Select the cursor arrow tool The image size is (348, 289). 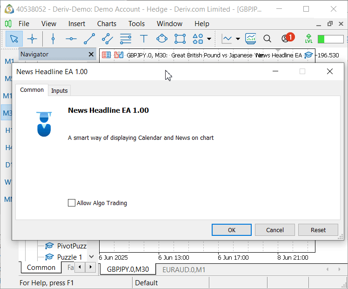[x=14, y=39]
